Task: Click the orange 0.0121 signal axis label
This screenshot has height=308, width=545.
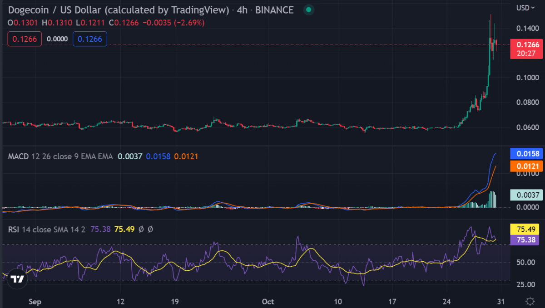Action: pos(527,166)
